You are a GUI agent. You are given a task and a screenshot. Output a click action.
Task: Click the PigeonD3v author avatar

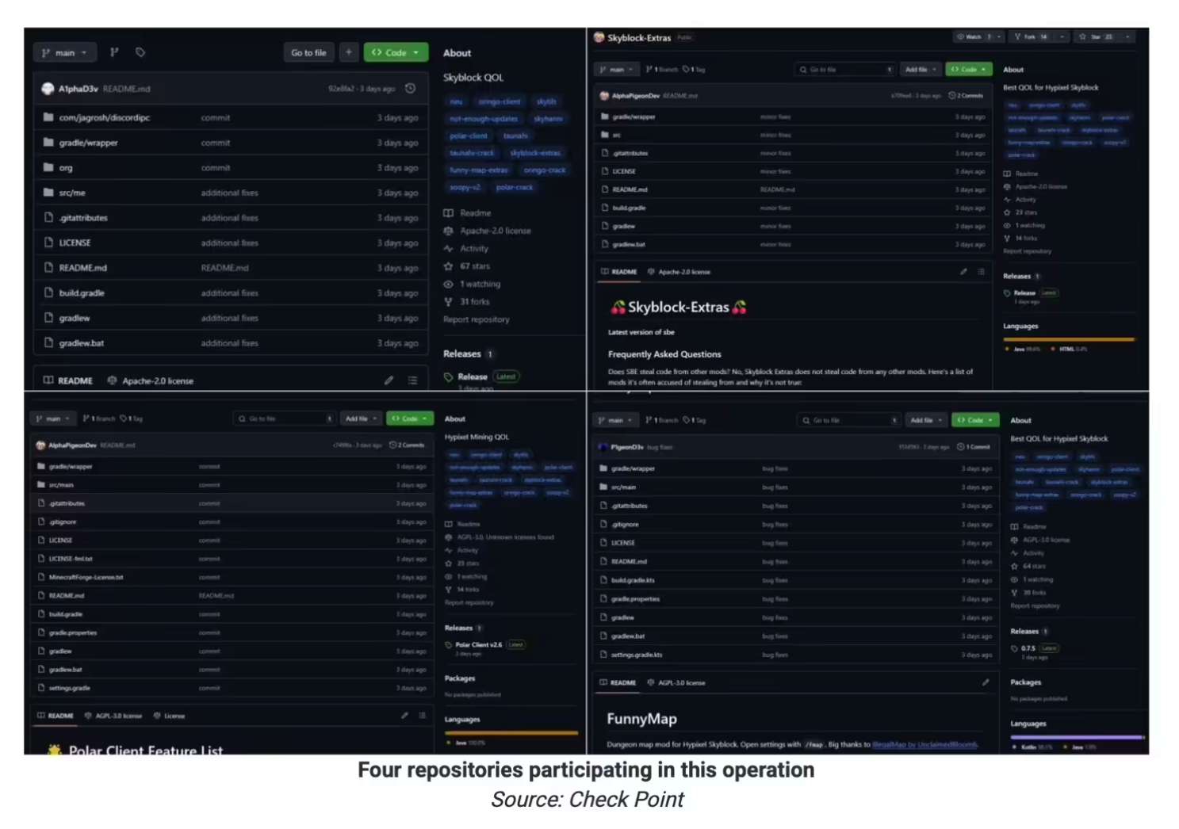(603, 447)
